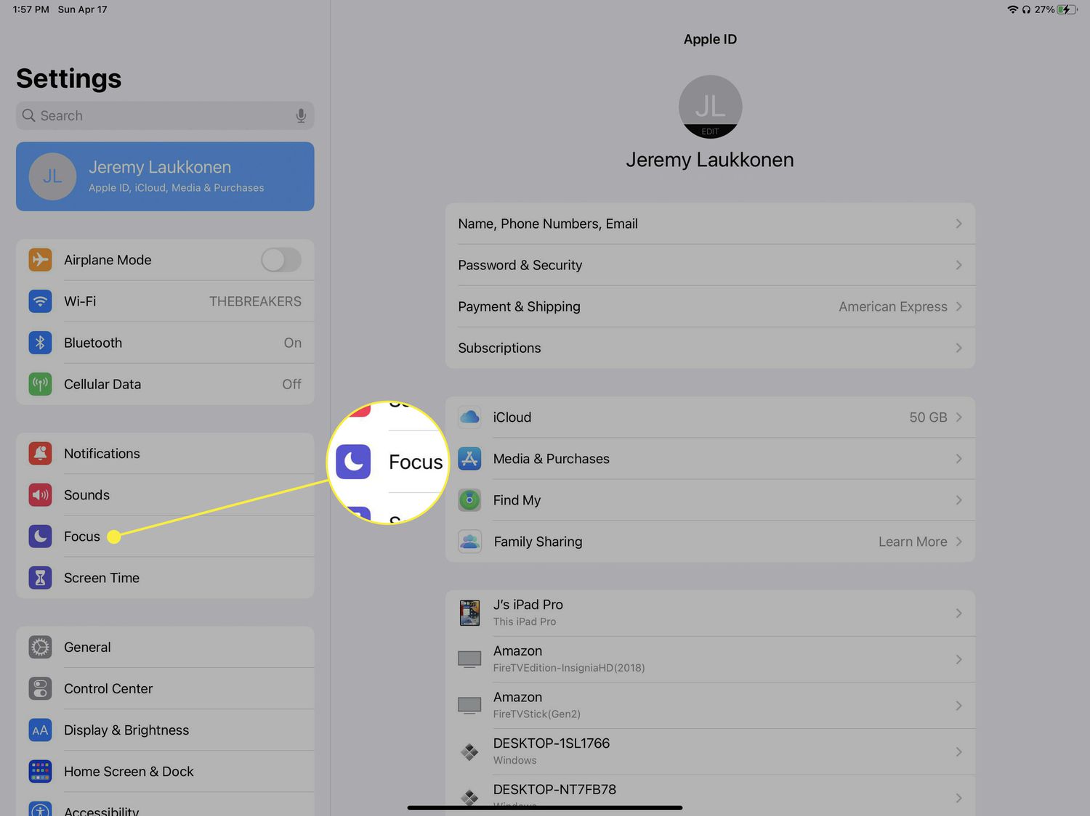Tap the Notifications bell icon

pos(40,454)
